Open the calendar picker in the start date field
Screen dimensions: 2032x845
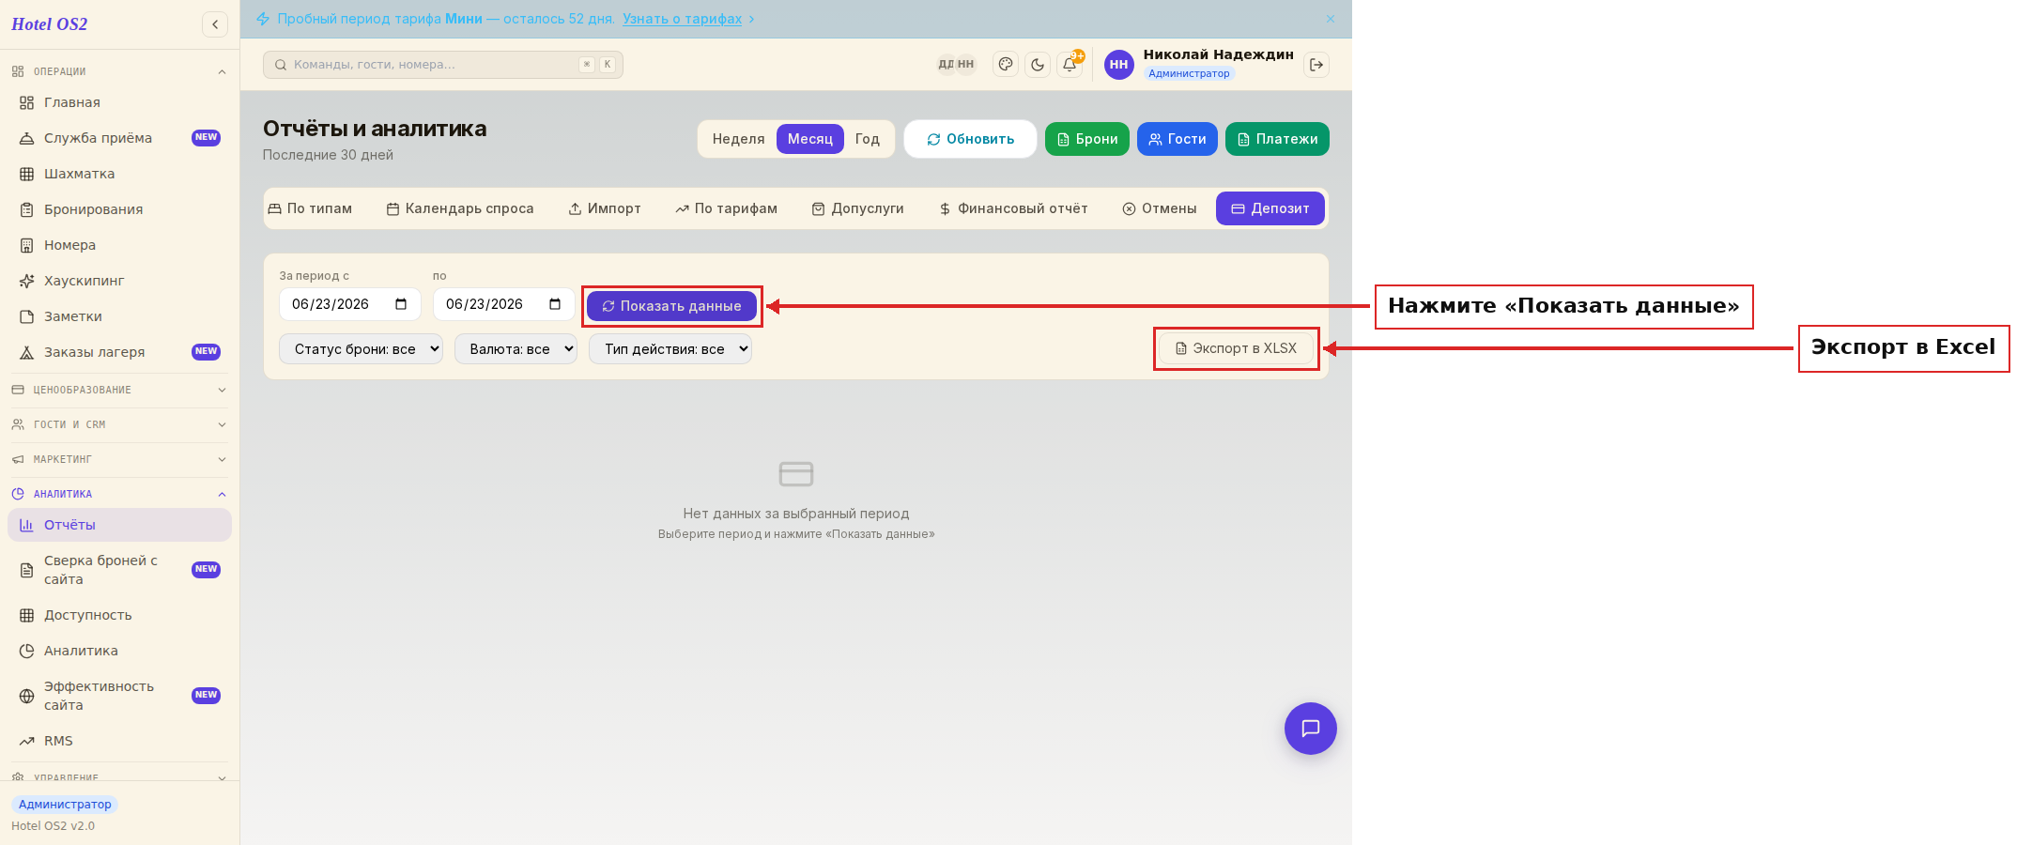[x=401, y=304]
